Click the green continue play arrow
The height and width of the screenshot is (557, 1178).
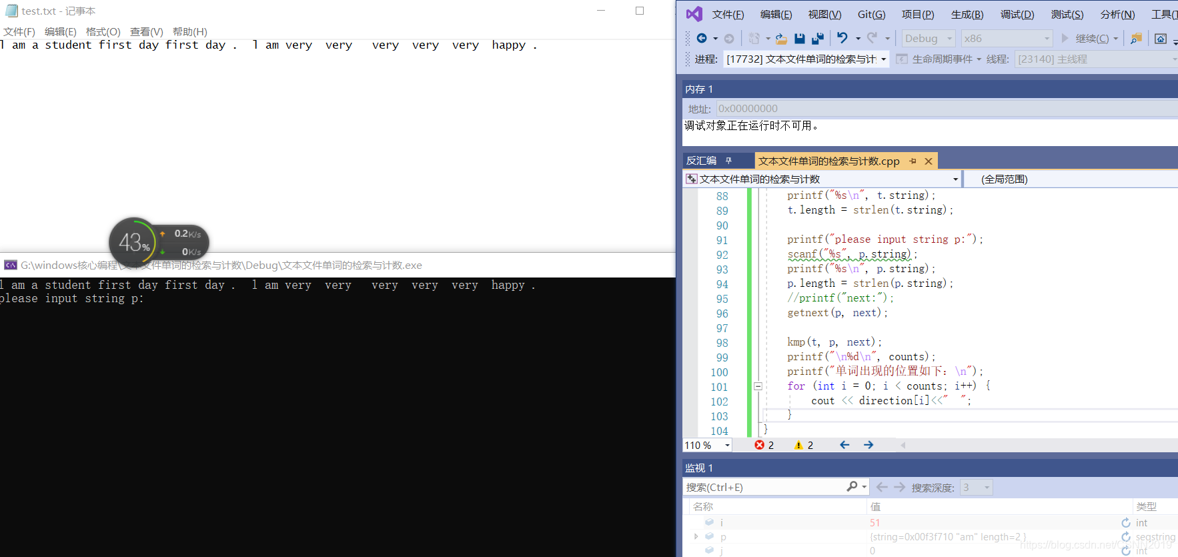(1065, 38)
